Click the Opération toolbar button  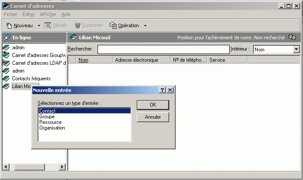[x=124, y=25]
